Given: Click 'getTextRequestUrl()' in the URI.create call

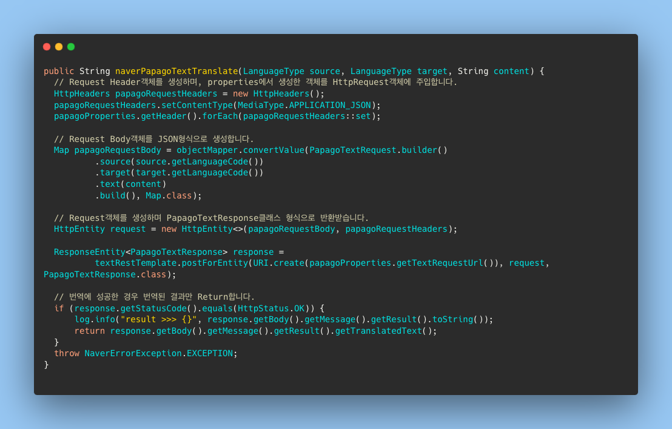Looking at the screenshot, I should tap(445, 263).
